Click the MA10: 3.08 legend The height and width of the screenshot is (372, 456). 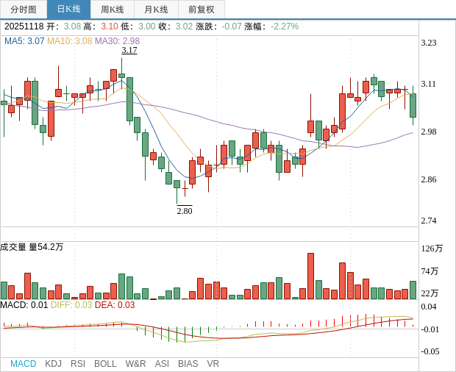click(x=70, y=41)
